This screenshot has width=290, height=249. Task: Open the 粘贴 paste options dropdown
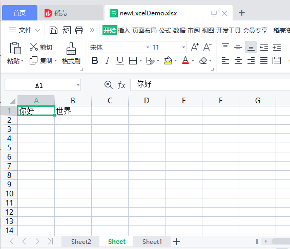23,60
